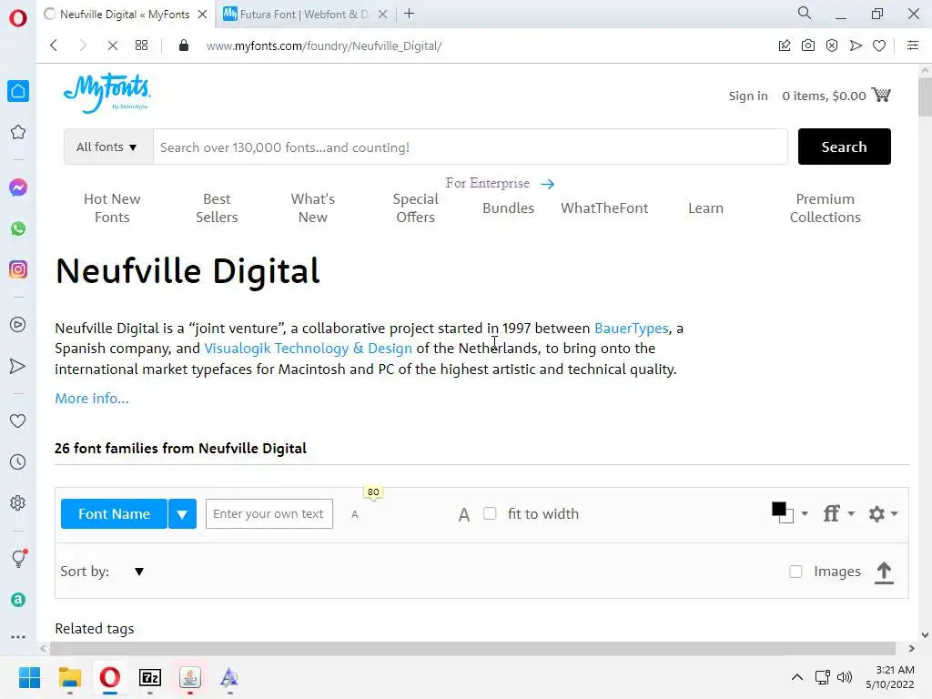932x699 pixels.
Task: Expand the All fonts category dropdown
Action: pyautogui.click(x=107, y=147)
